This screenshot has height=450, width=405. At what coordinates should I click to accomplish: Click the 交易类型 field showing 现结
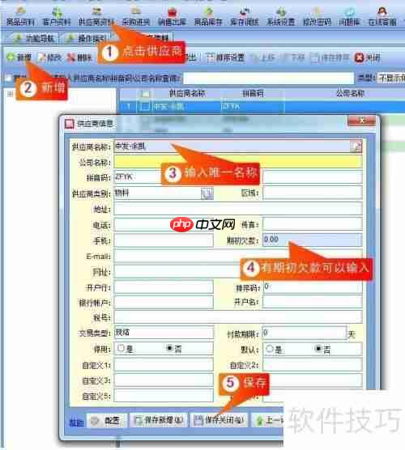tap(164, 333)
